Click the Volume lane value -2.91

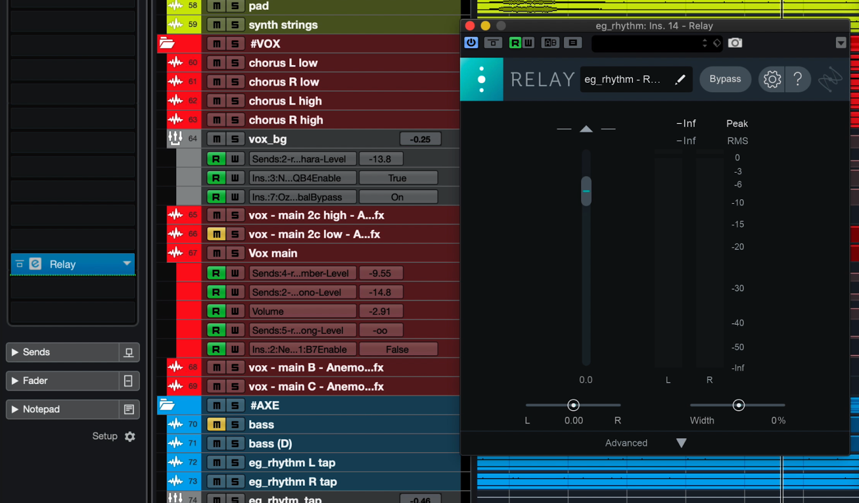point(381,311)
